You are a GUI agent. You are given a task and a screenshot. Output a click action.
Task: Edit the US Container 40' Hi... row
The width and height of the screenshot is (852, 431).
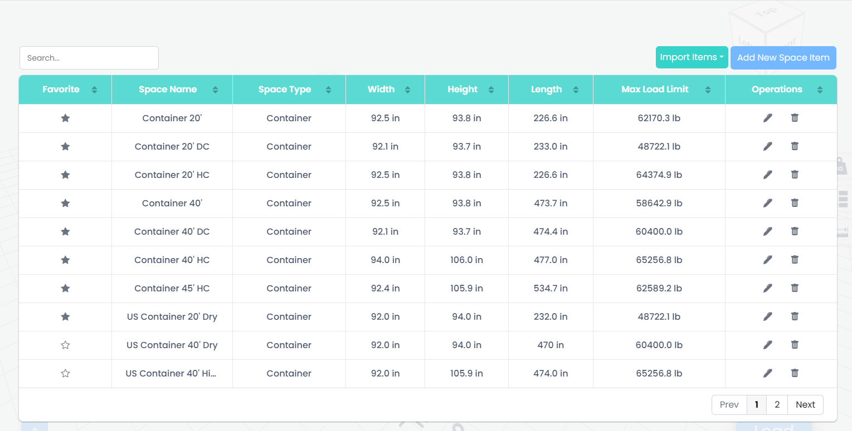coord(768,373)
